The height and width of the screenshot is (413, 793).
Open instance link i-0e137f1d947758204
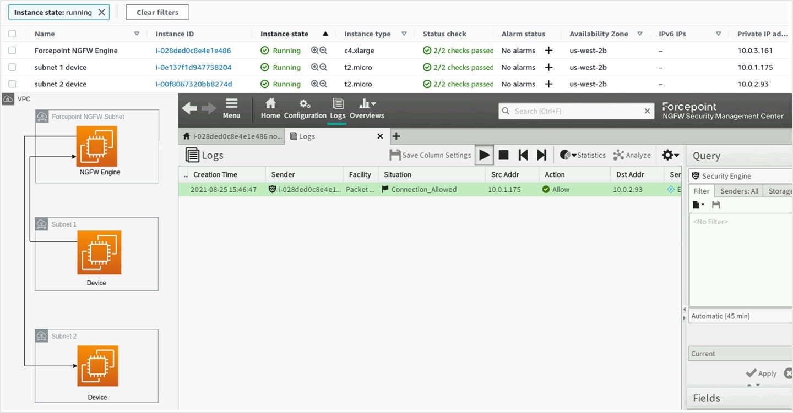pos(194,67)
